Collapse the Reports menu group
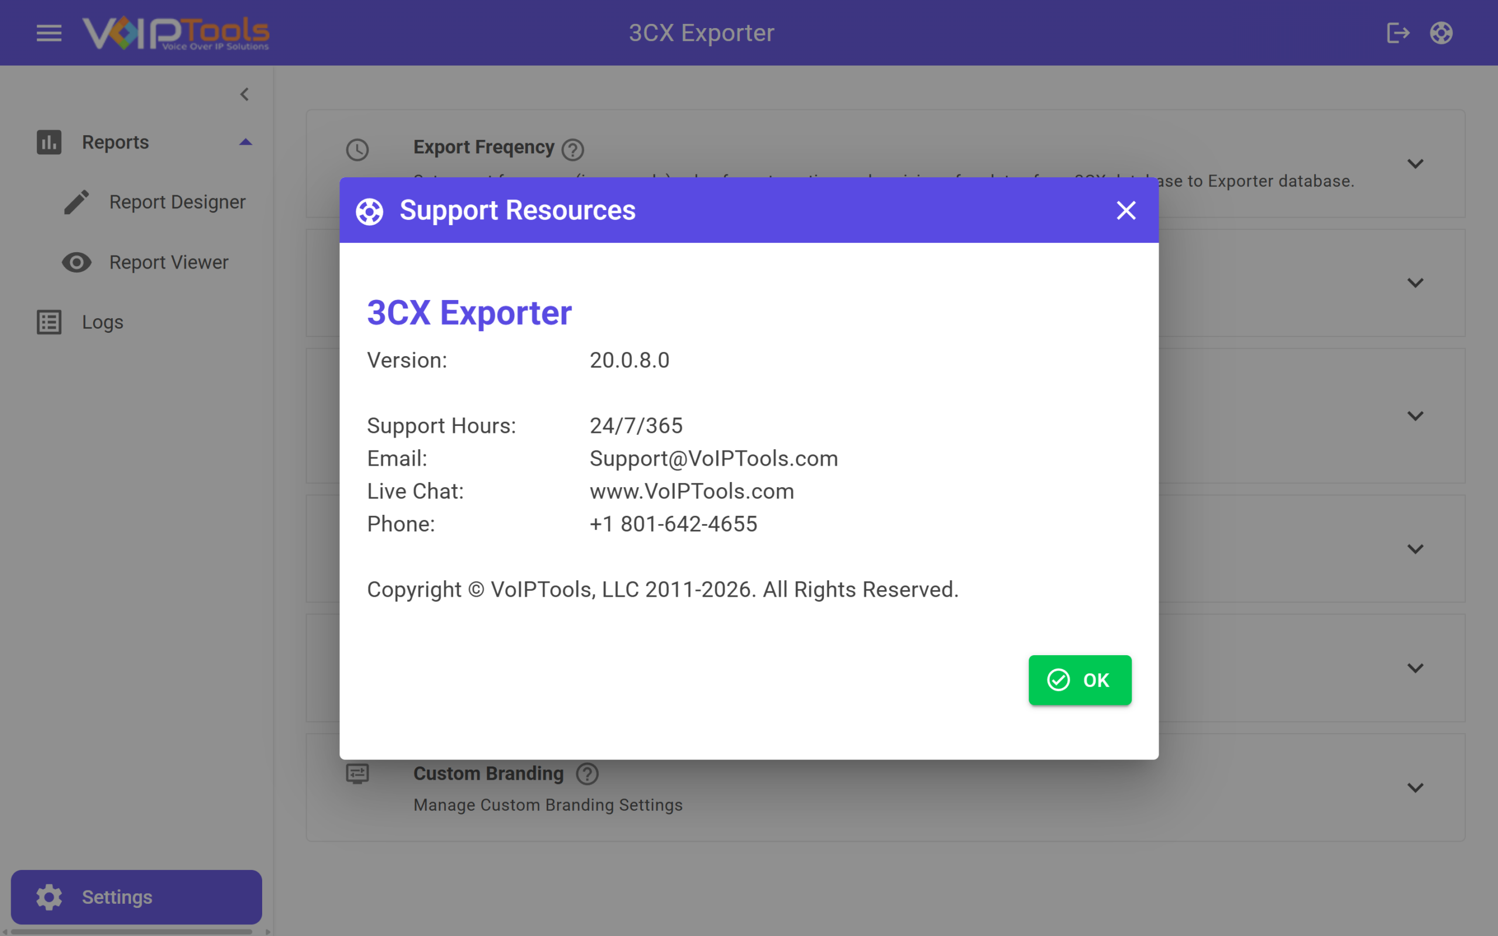The image size is (1498, 936). tap(246, 142)
